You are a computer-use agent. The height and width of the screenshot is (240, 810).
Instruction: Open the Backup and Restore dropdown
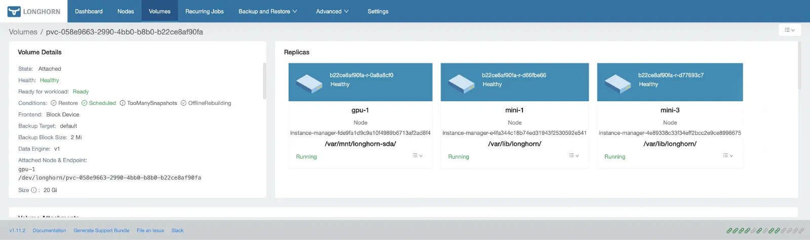point(268,11)
